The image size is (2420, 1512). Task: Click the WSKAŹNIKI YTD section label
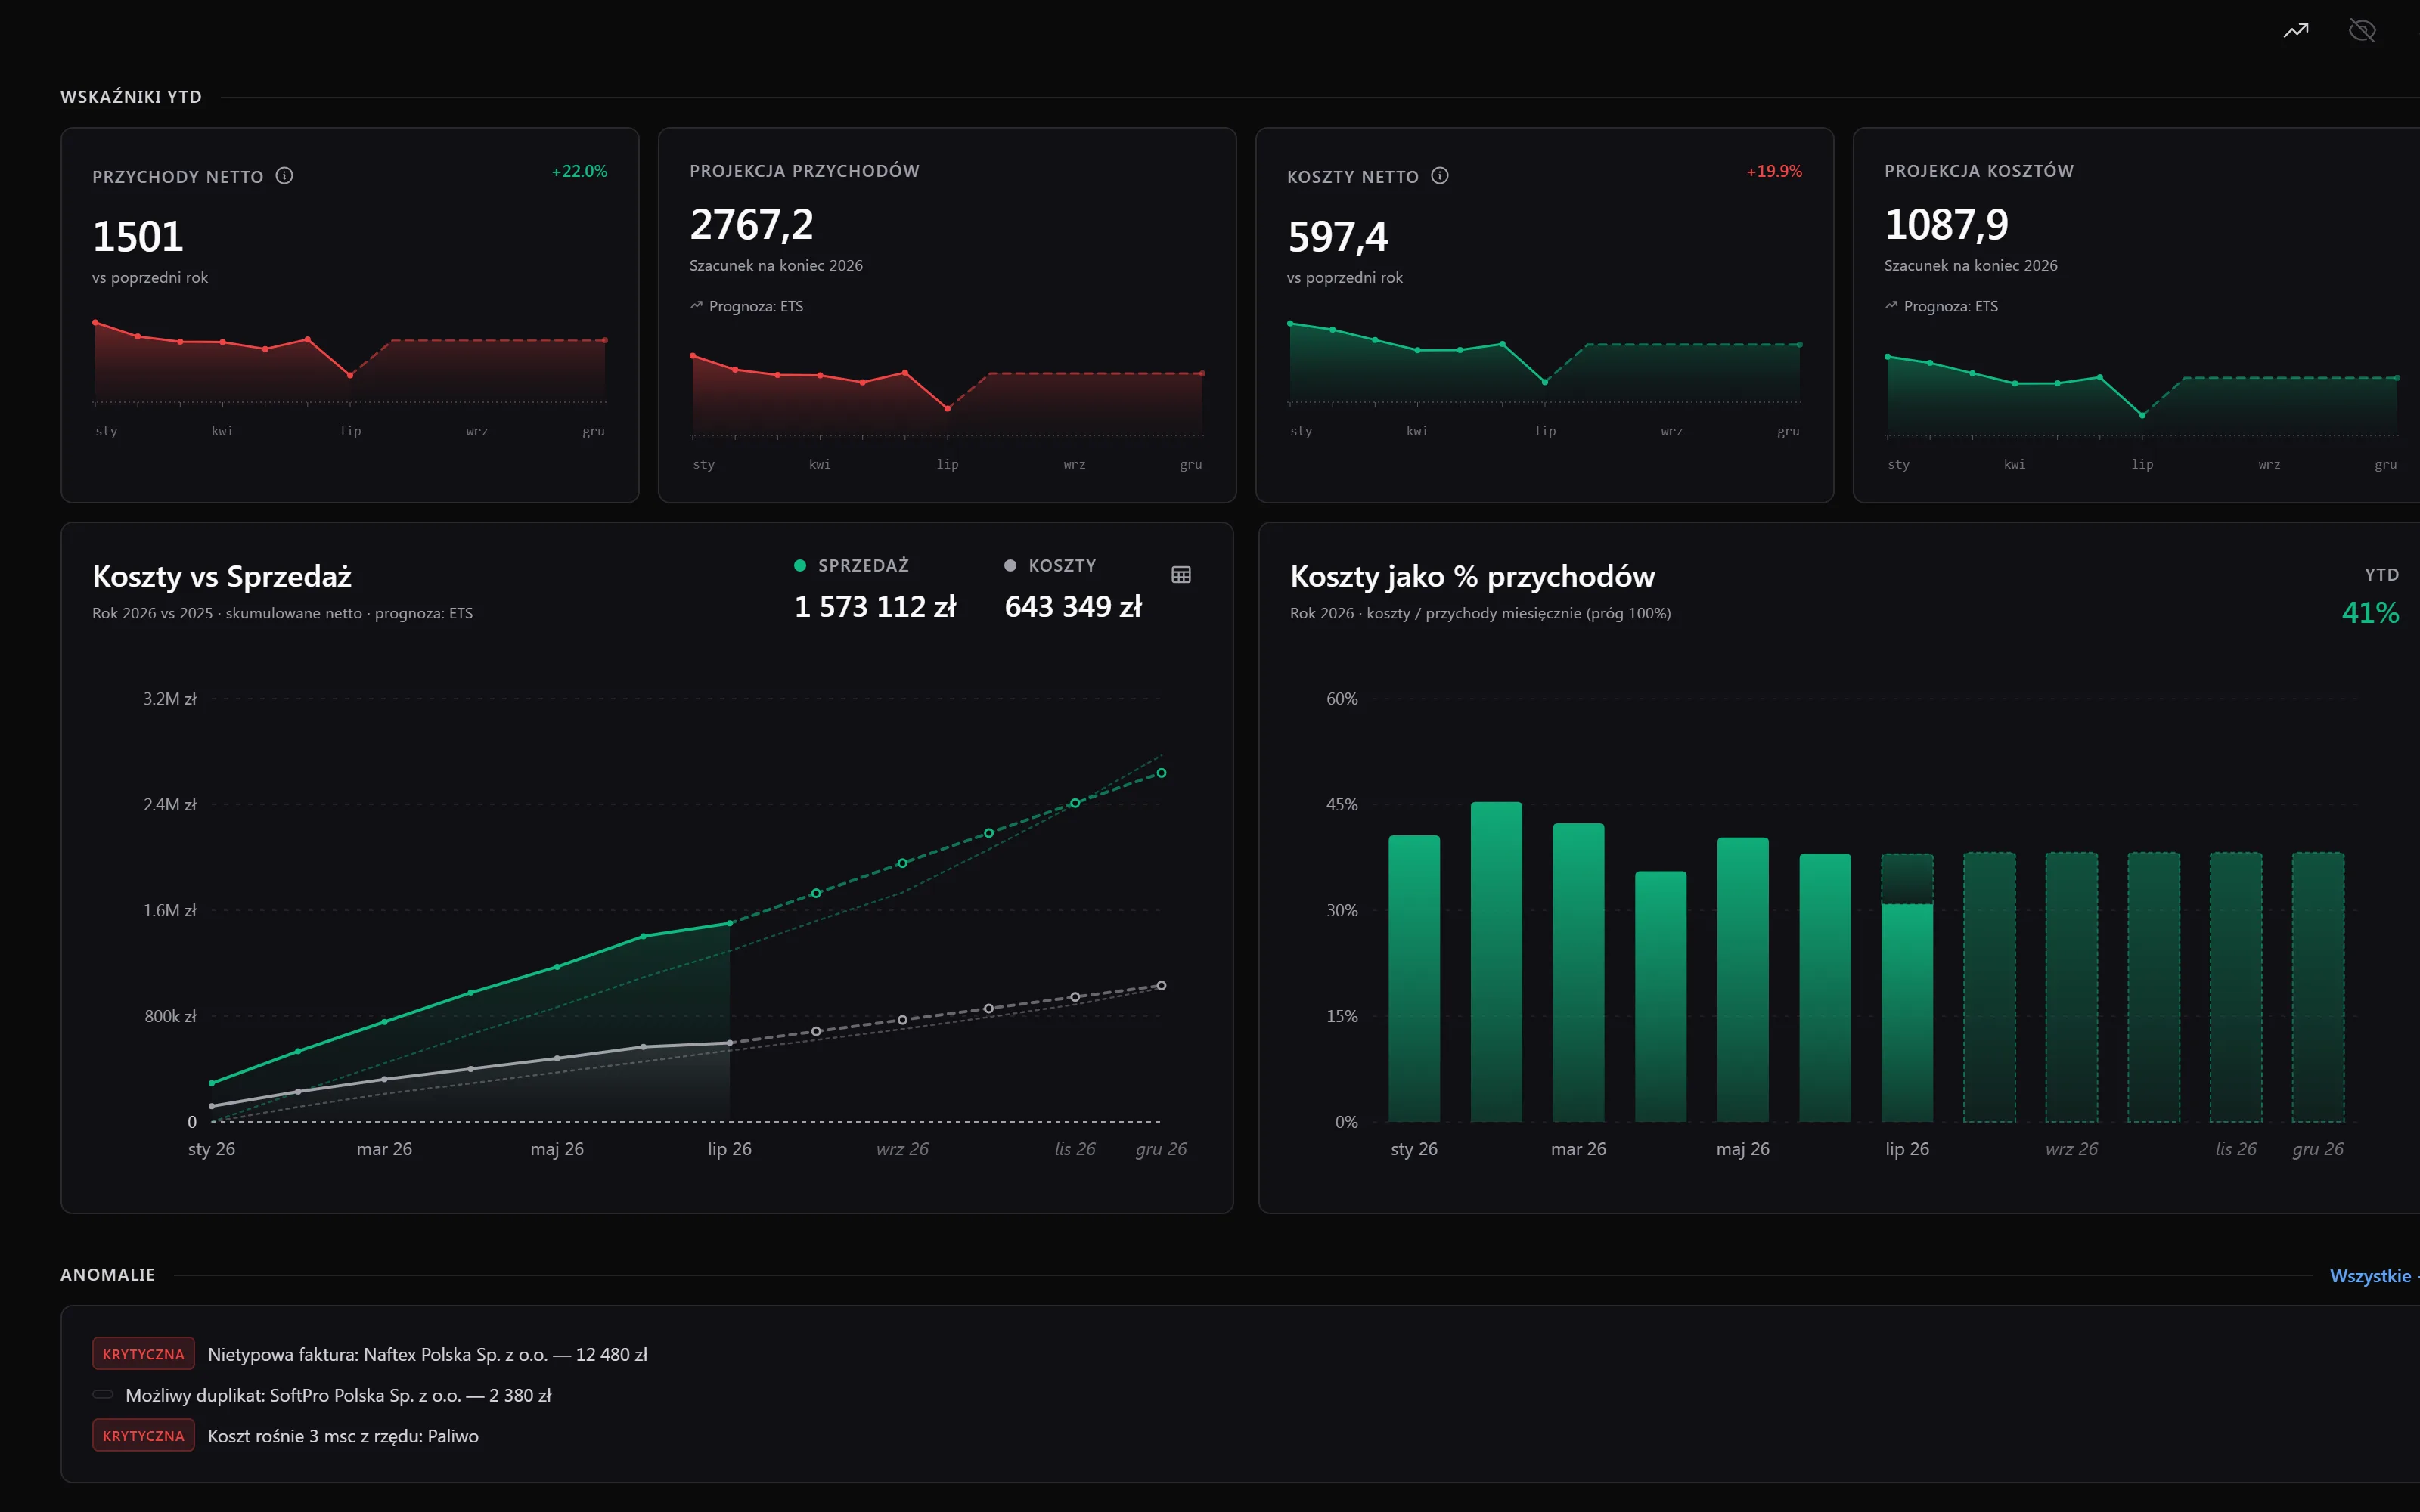click(131, 97)
